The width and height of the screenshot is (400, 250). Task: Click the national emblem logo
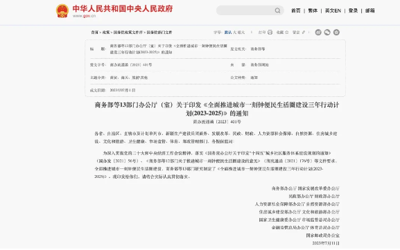[62, 10]
